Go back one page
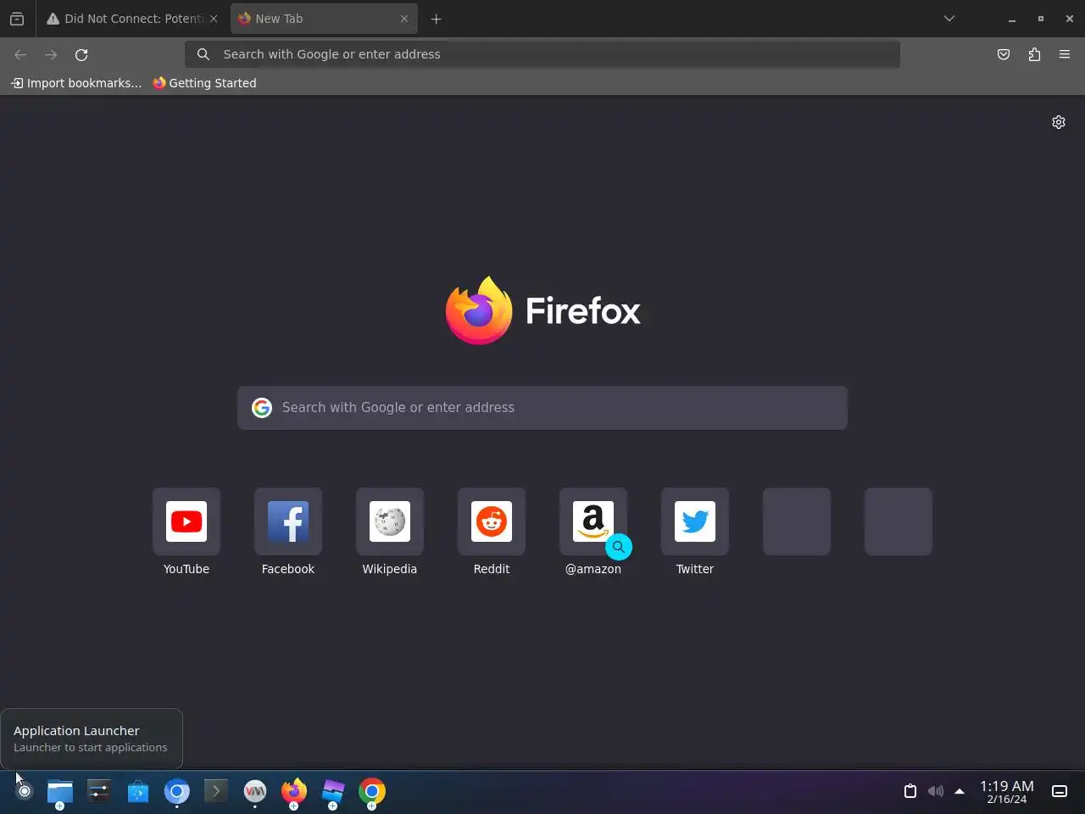Screen dimensions: 1085x814 (20, 54)
